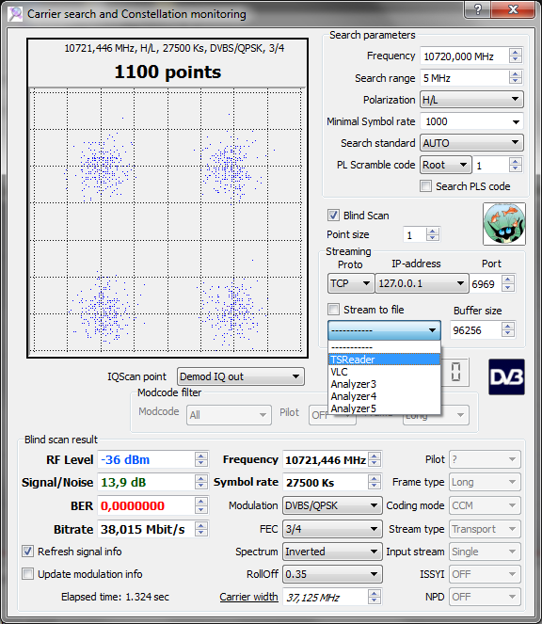This screenshot has width=542, height=624.
Task: Click the Signal/Noise 13,9 dB value
Action: pos(123,482)
